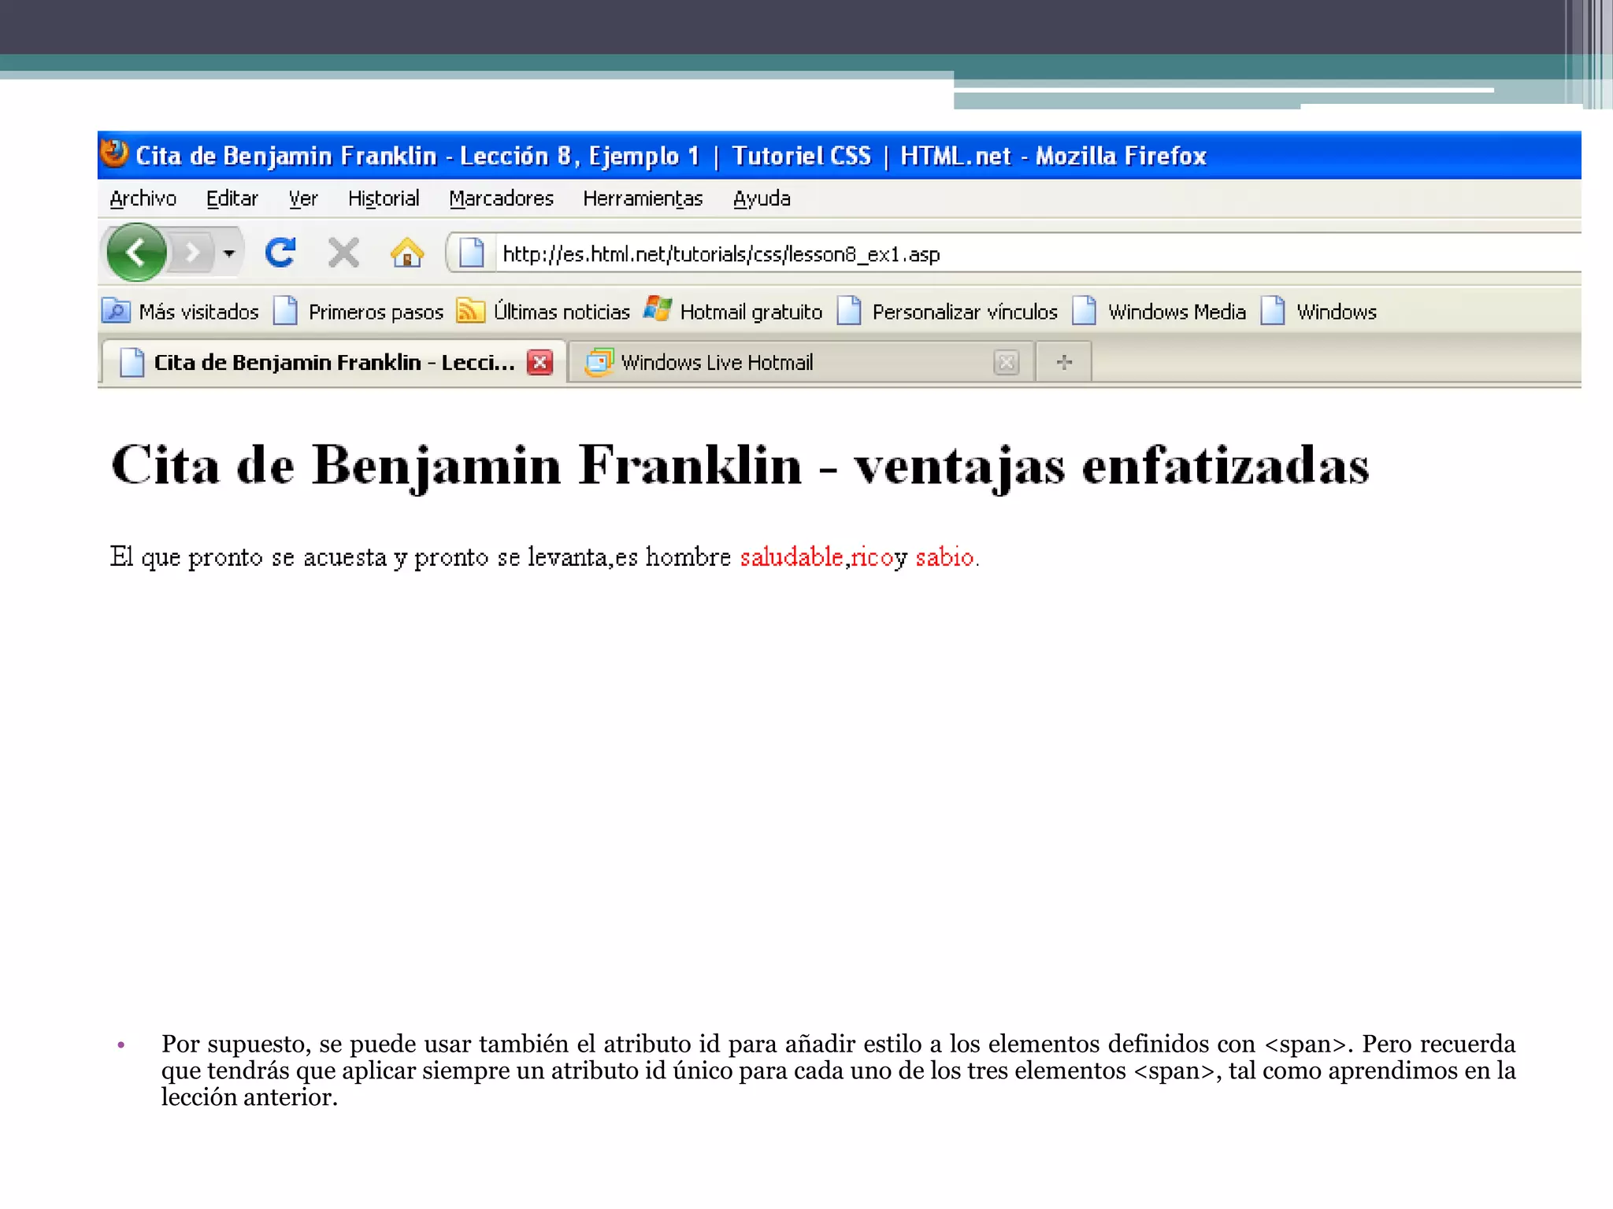Open Primeros pasos bookmark

coord(358,312)
